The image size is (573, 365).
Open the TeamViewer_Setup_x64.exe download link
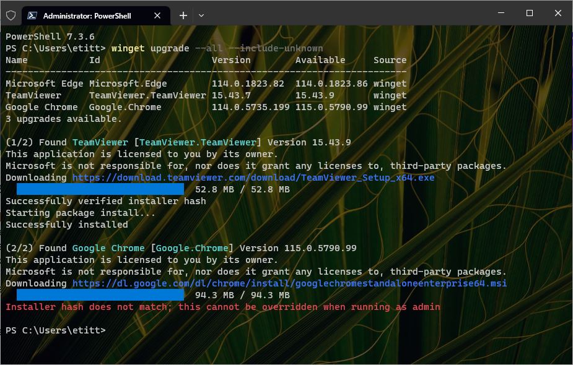pos(253,178)
